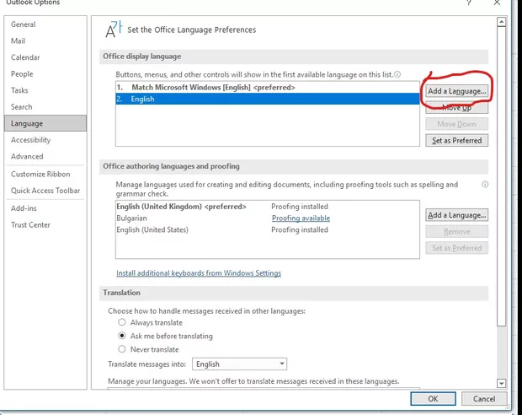Select Bulgarian authoring language
Viewport: 522px width, 415px height.
268,218
